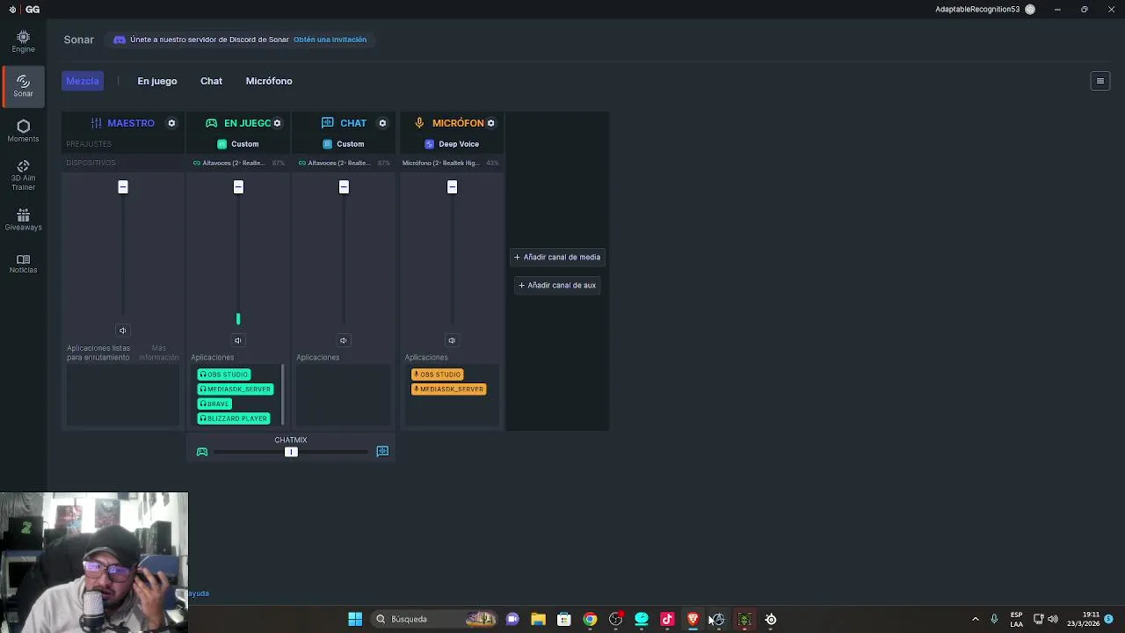
Task: Click the ayuda link near the webcam
Action: click(199, 593)
